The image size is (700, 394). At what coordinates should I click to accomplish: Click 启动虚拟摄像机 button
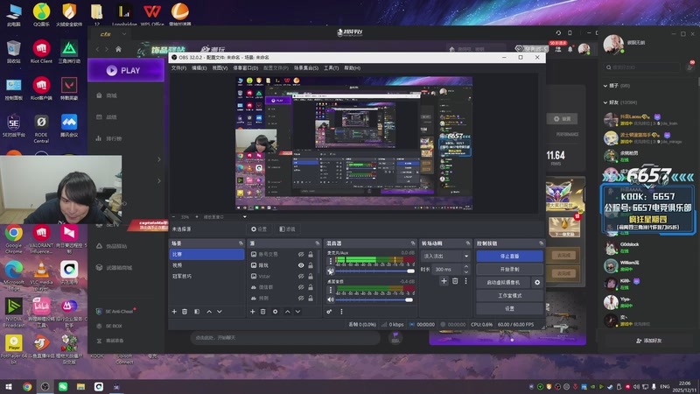(503, 282)
